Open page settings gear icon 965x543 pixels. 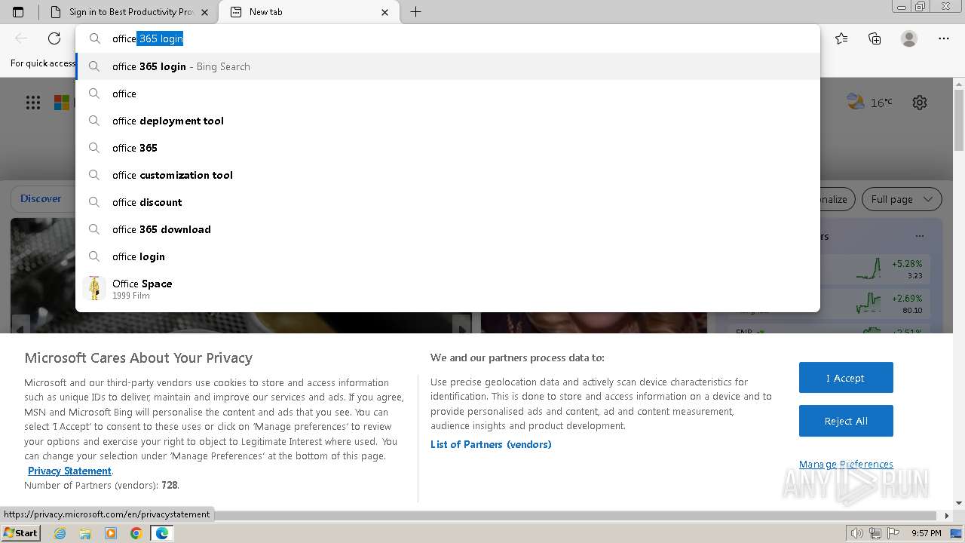(920, 103)
